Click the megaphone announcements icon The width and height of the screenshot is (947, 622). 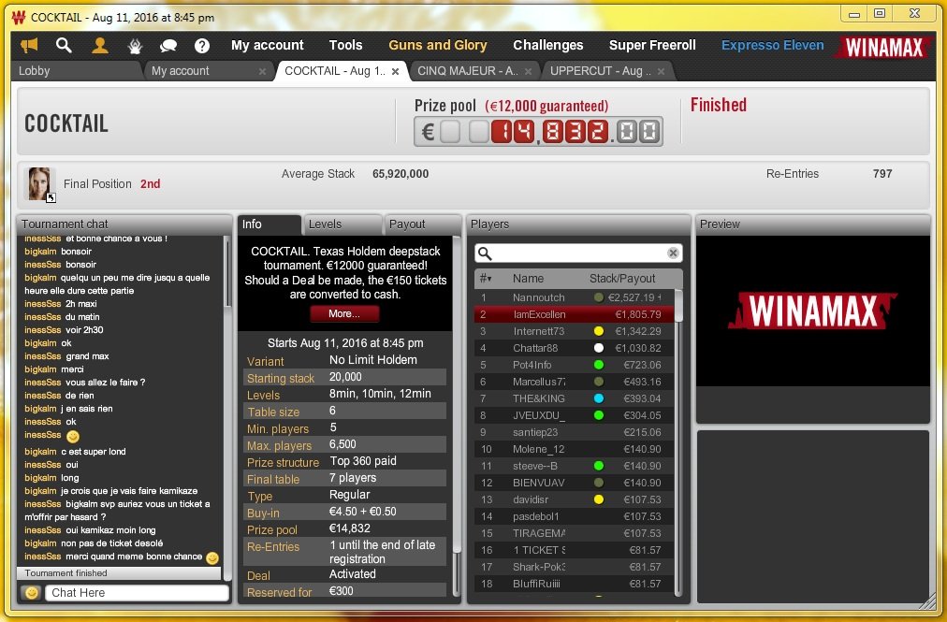coord(29,45)
